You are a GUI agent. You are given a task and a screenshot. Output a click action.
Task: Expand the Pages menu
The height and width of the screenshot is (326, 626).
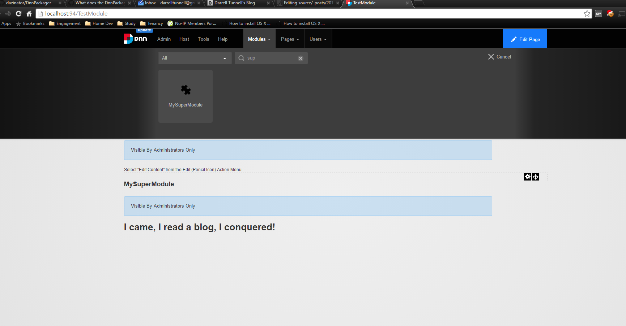tap(290, 39)
